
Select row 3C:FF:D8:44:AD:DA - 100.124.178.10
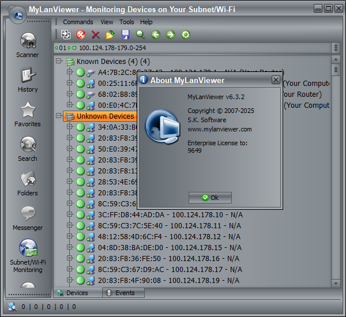[x=170, y=214]
